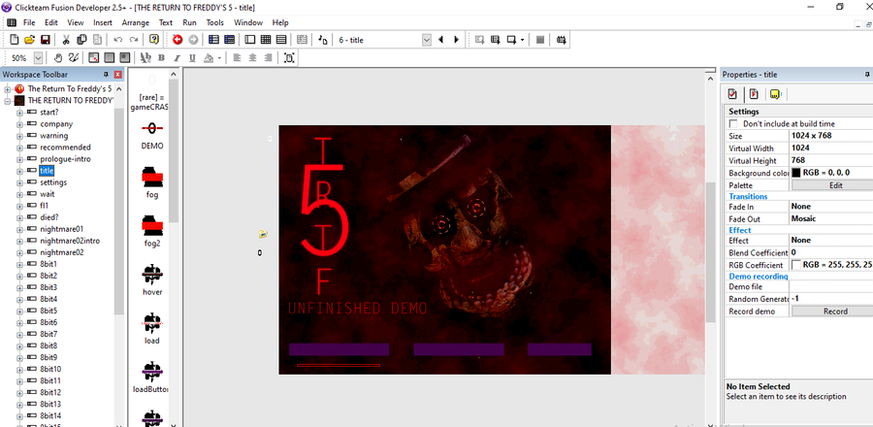Select the 'nightmare01' frame in tree
The width and height of the screenshot is (873, 427).
pyautogui.click(x=62, y=229)
